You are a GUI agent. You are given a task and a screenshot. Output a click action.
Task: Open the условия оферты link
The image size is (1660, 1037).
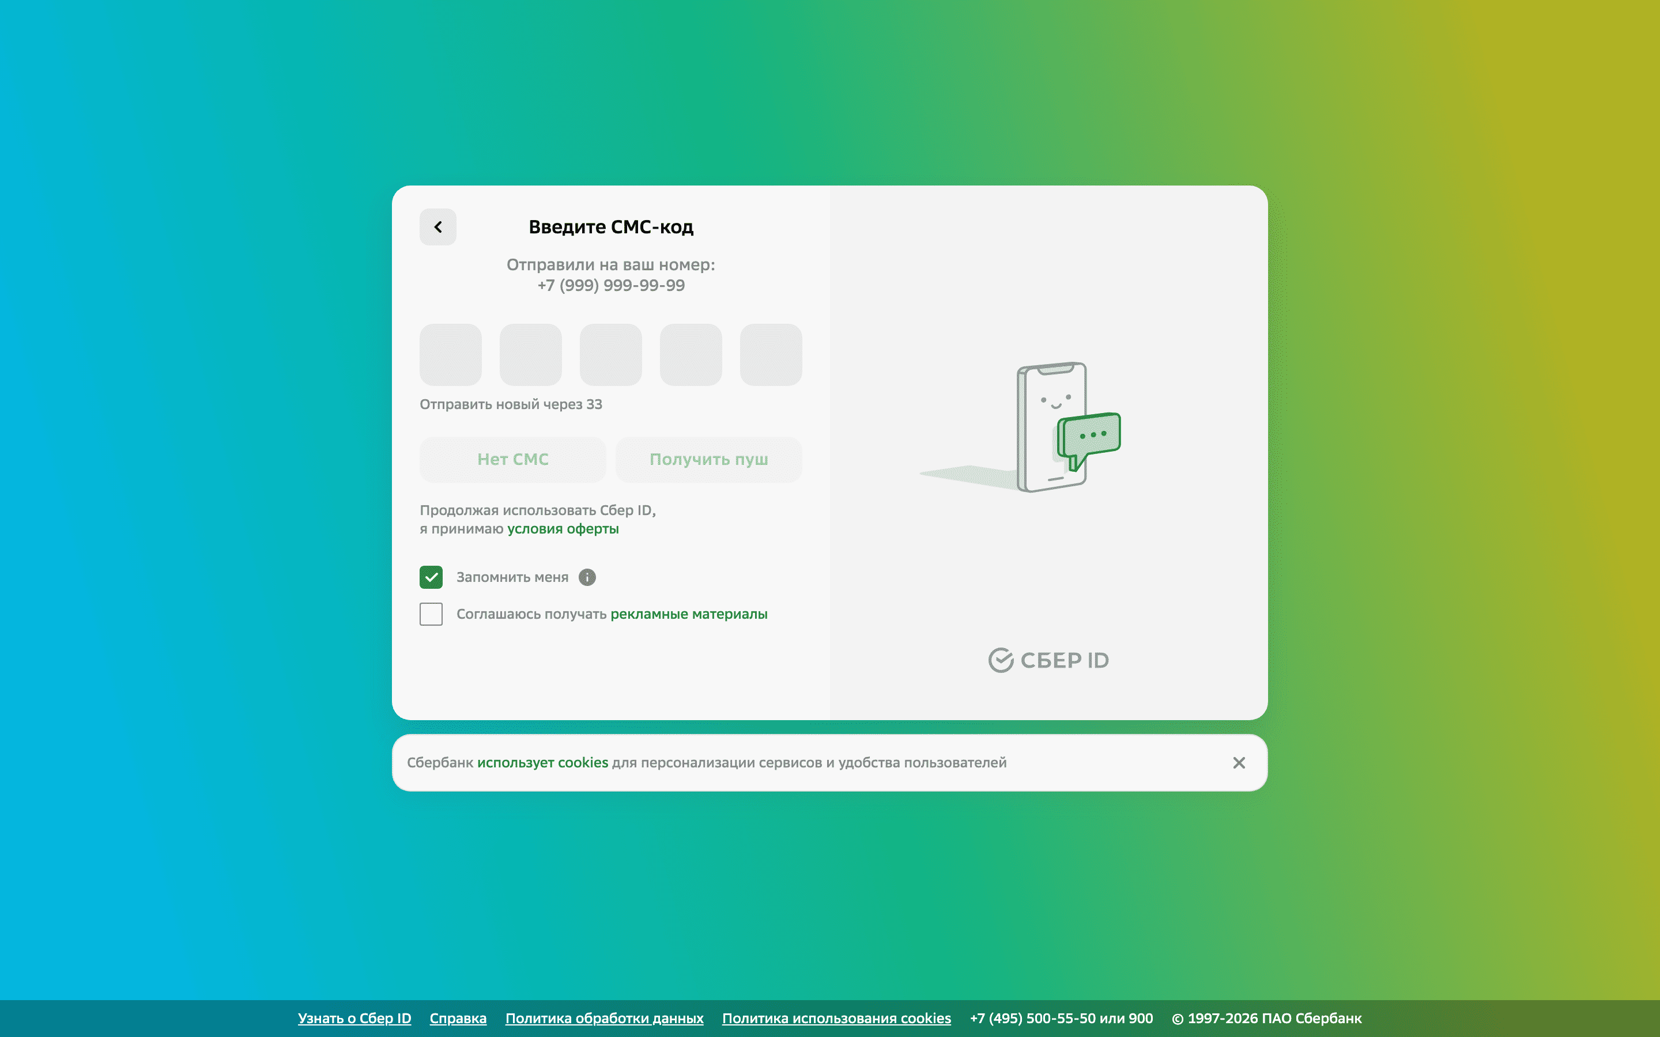pyautogui.click(x=563, y=529)
